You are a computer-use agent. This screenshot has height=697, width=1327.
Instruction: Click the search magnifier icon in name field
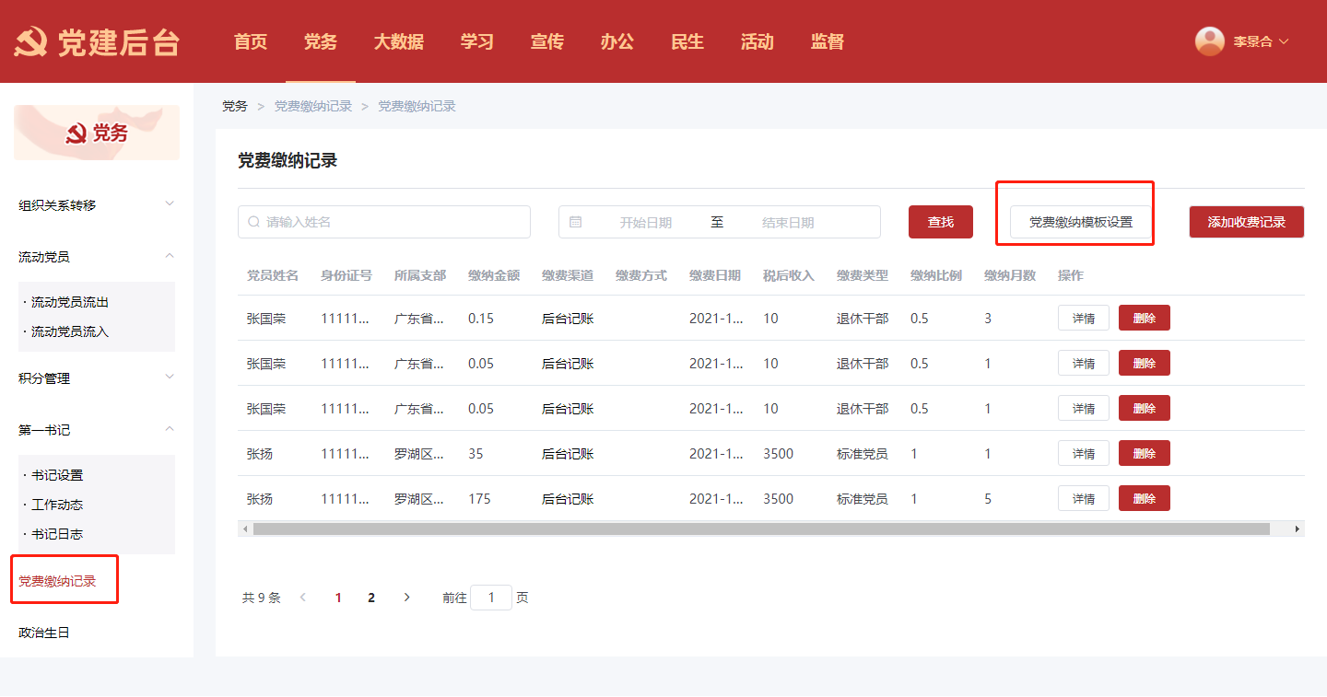pyautogui.click(x=253, y=222)
